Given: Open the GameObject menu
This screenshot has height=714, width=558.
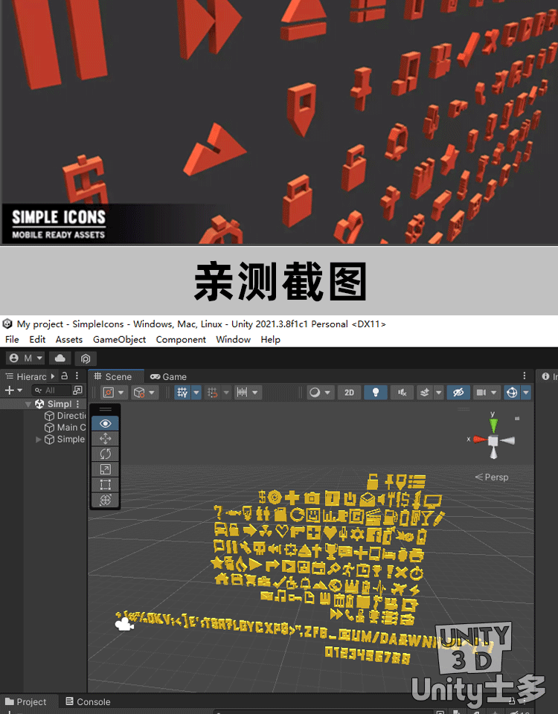Looking at the screenshot, I should [x=119, y=339].
